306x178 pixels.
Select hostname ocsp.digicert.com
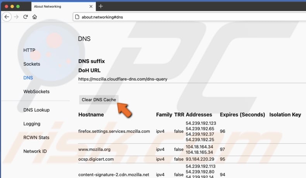(x=96, y=159)
